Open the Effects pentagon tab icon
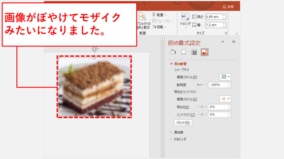This screenshot has height=159, width=284. pos(184,52)
